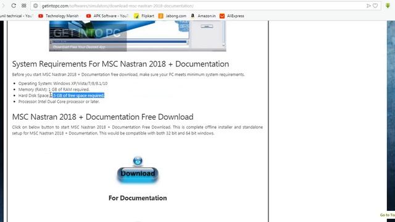Click the 'Go to Top' link

tap(388, 215)
